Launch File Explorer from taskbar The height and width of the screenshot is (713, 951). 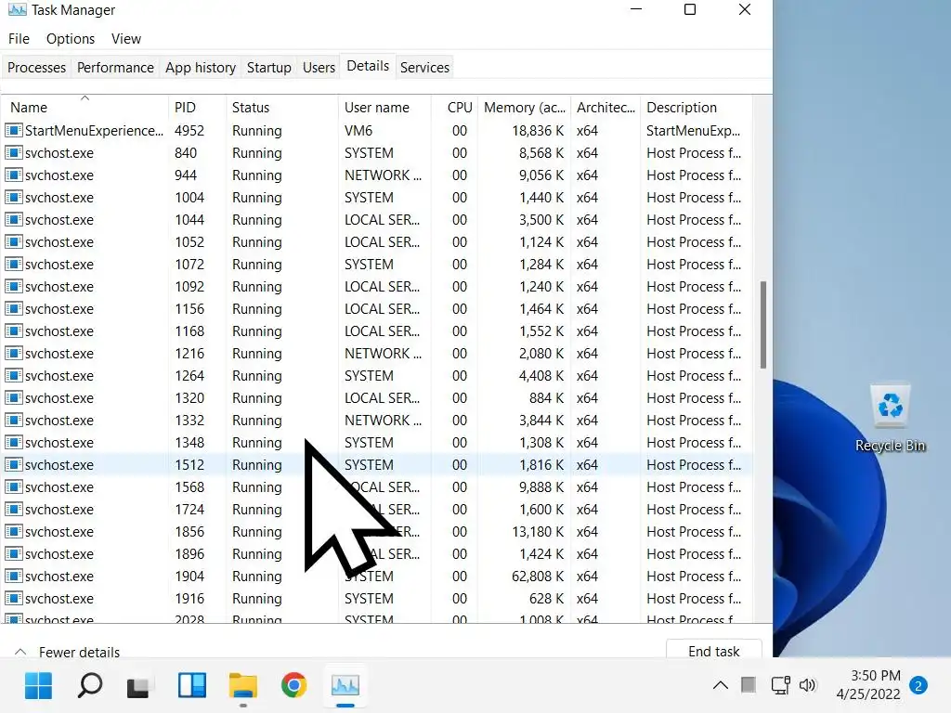243,686
